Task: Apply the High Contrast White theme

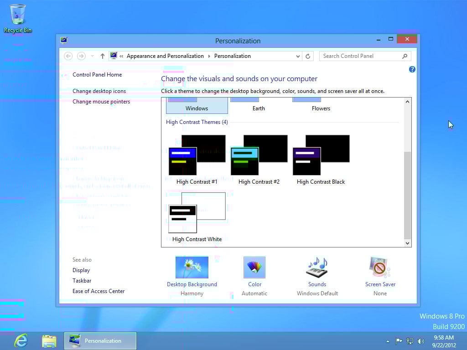Action: click(197, 217)
